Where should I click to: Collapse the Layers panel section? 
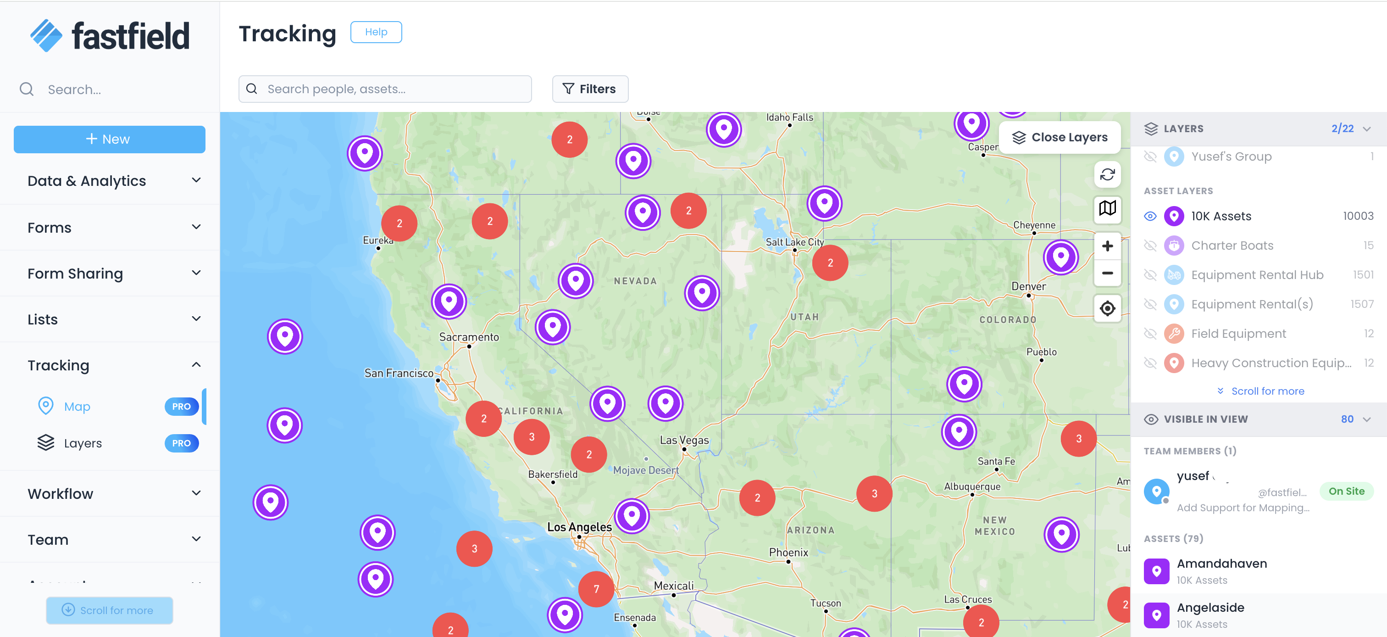click(1366, 129)
